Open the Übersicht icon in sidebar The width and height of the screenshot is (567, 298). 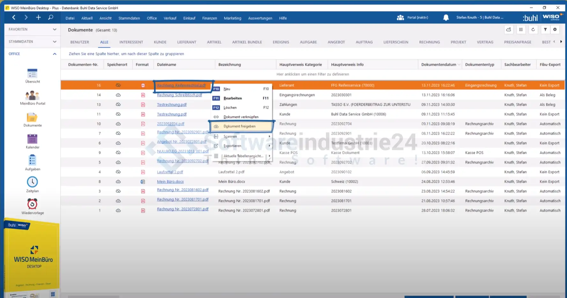(x=32, y=74)
